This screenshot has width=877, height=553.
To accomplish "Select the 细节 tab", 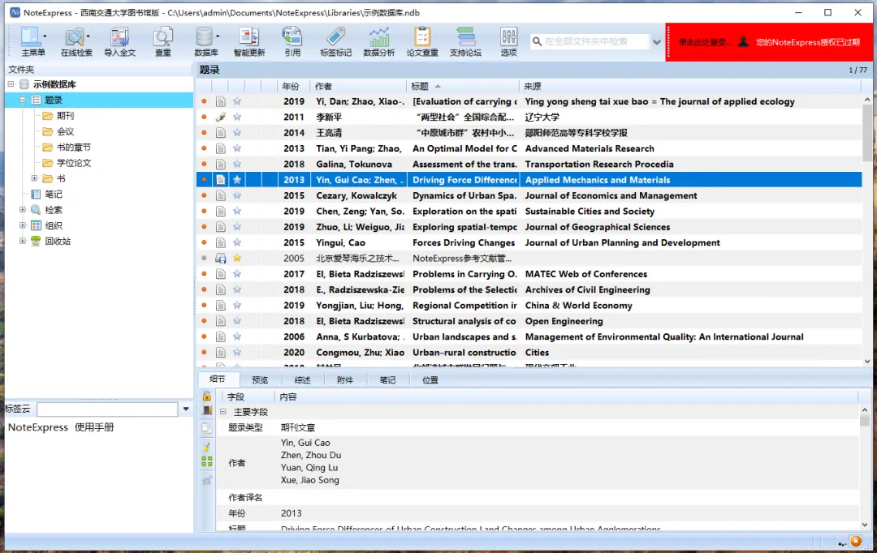I will (x=218, y=379).
